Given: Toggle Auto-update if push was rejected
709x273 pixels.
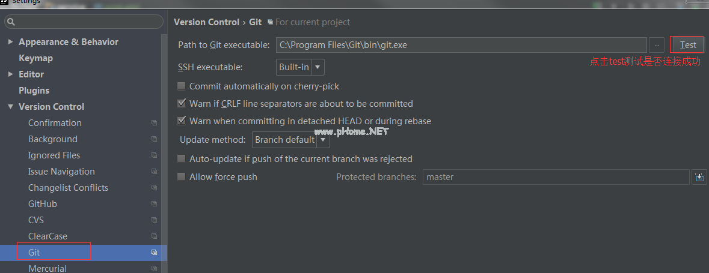Looking at the screenshot, I should (182, 159).
